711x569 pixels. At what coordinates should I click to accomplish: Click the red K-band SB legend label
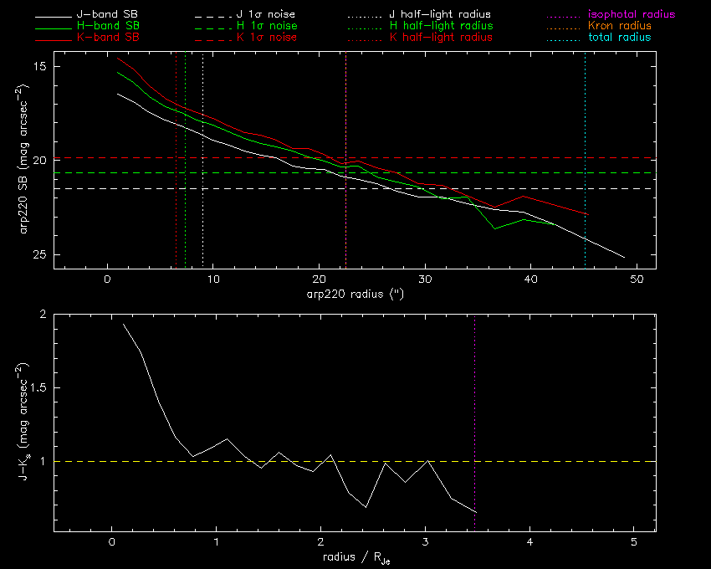pos(109,38)
